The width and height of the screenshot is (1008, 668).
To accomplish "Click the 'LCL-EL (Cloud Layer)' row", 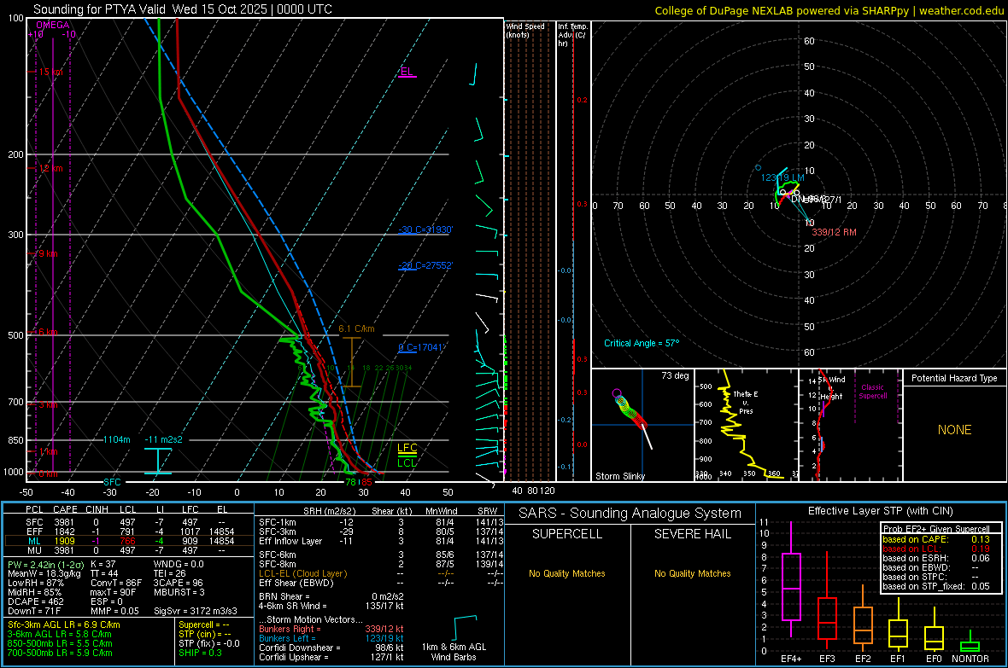I will pyautogui.click(x=381, y=573).
